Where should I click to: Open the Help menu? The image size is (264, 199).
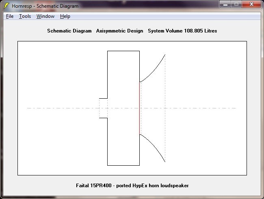65,16
